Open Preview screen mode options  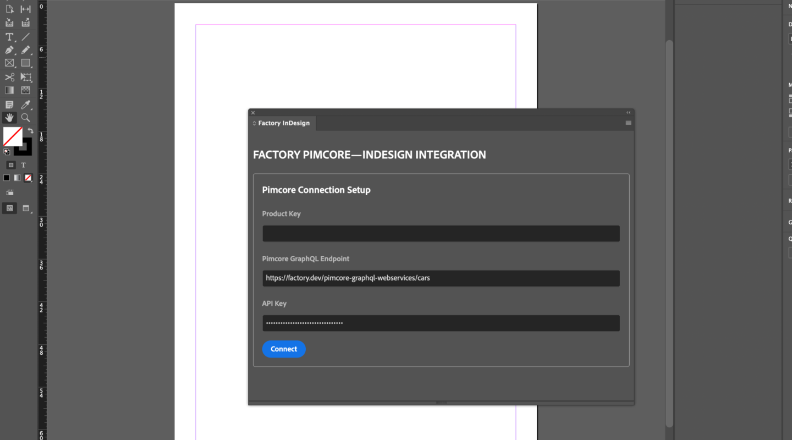click(x=26, y=208)
